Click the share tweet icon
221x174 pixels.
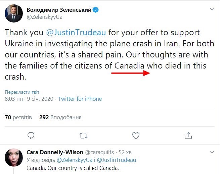click(x=188, y=135)
